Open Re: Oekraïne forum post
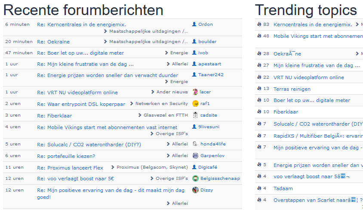Image resolution: width=363 pixels, height=210 pixels. pyautogui.click(x=53, y=42)
